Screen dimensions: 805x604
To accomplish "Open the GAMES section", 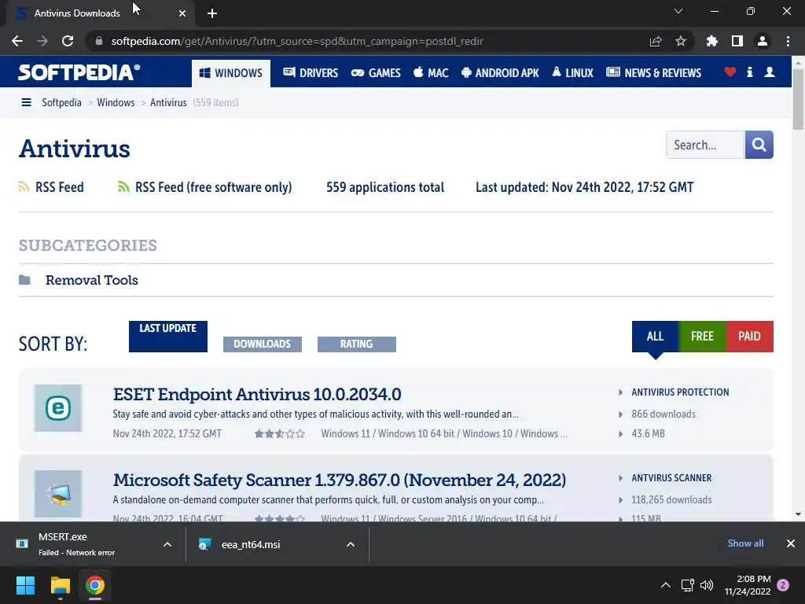I will (376, 73).
